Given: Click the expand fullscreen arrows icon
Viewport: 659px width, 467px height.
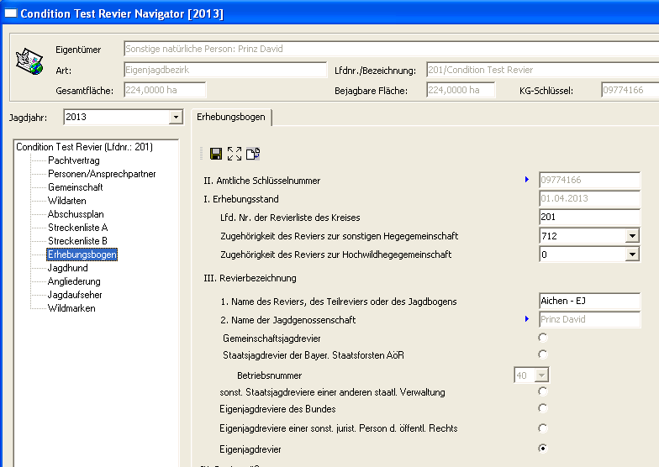Looking at the screenshot, I should [x=235, y=154].
